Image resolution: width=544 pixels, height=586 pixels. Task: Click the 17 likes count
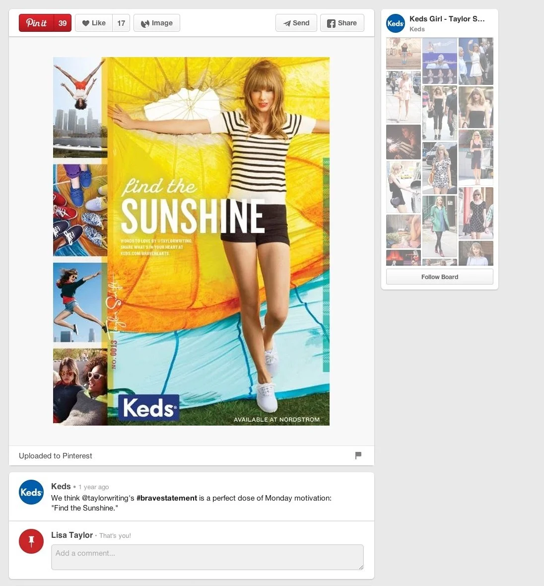pos(121,23)
